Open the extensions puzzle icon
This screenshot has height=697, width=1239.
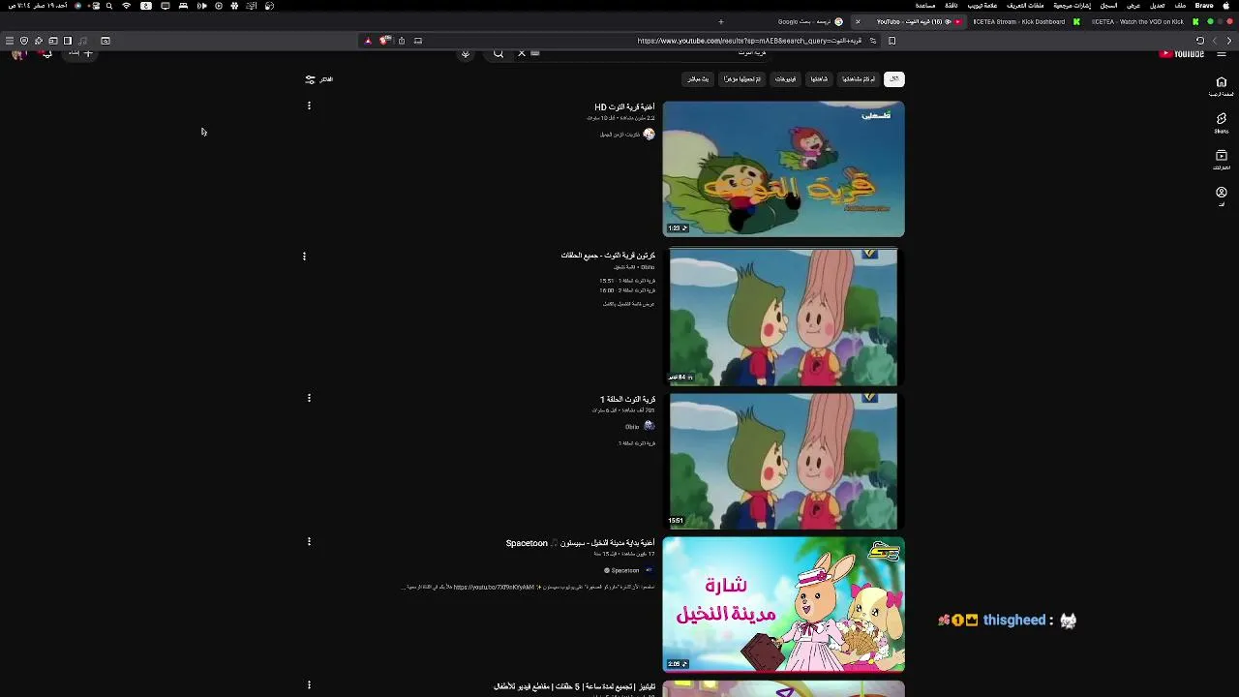(39, 41)
